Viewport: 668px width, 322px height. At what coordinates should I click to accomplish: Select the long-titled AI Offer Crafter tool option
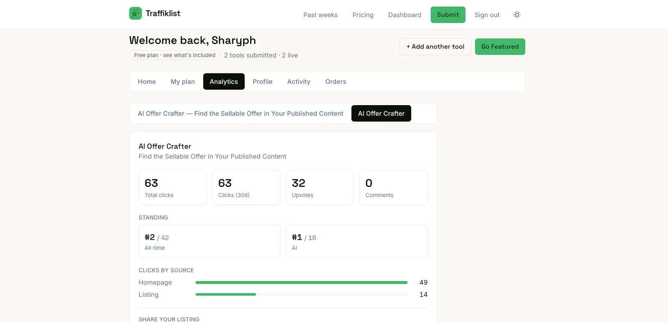pyautogui.click(x=240, y=113)
